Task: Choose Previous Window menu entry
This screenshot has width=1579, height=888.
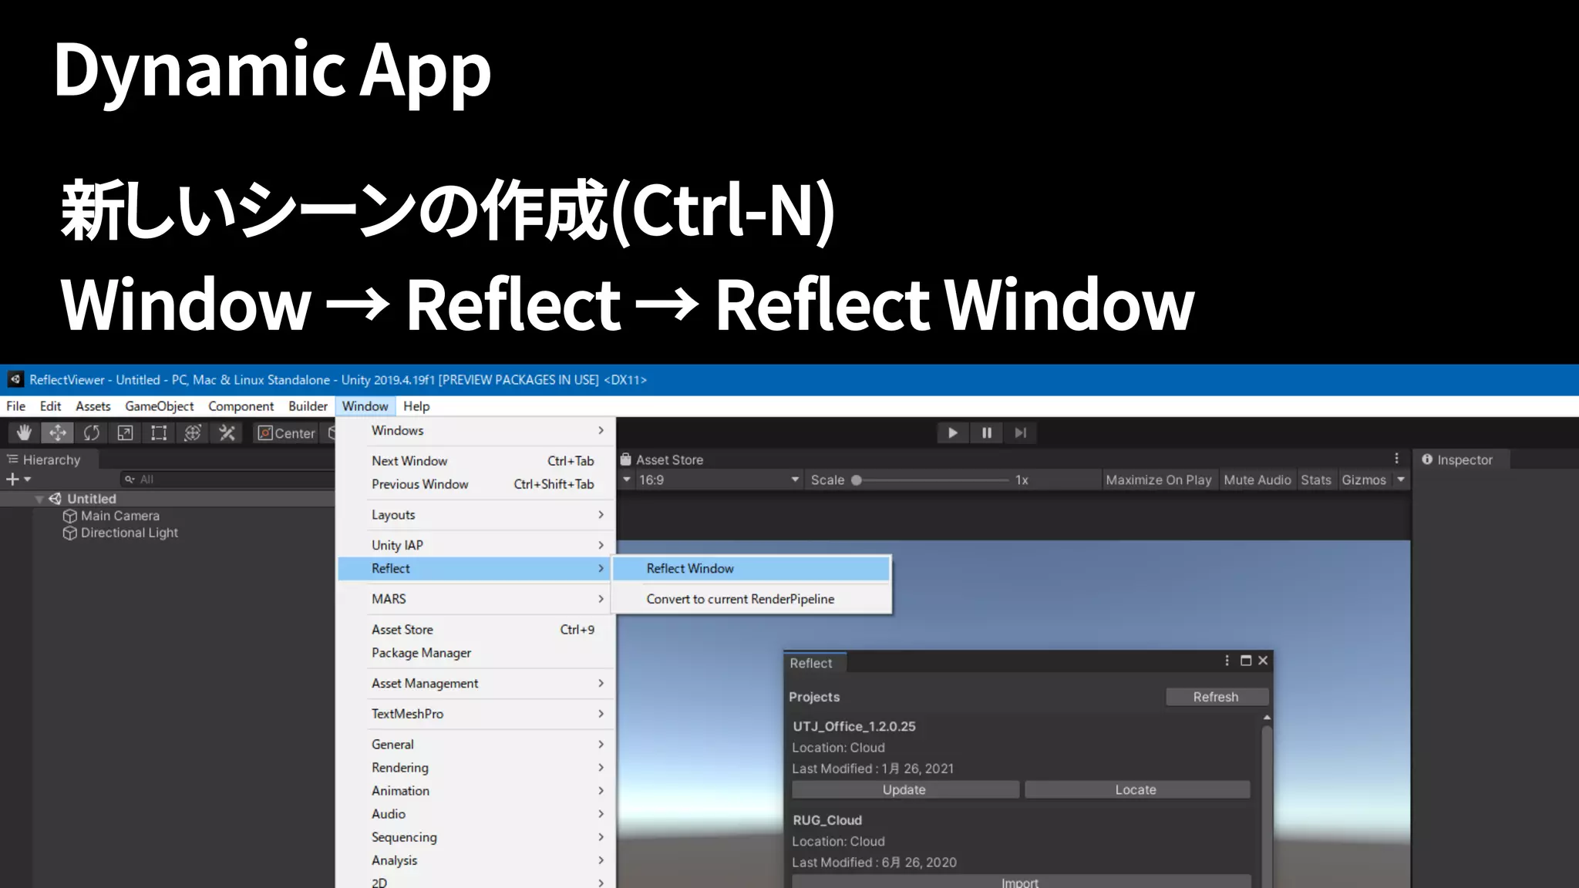Action: pyautogui.click(x=476, y=484)
